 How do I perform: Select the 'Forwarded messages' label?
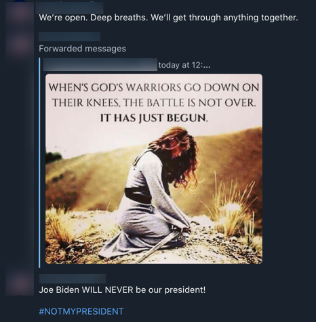(x=82, y=49)
